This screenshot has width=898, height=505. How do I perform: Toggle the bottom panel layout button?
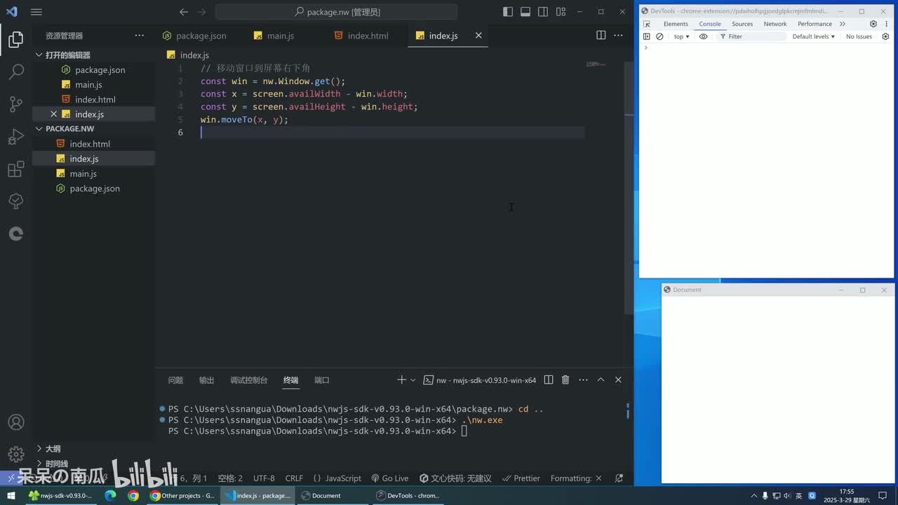pyautogui.click(x=525, y=12)
